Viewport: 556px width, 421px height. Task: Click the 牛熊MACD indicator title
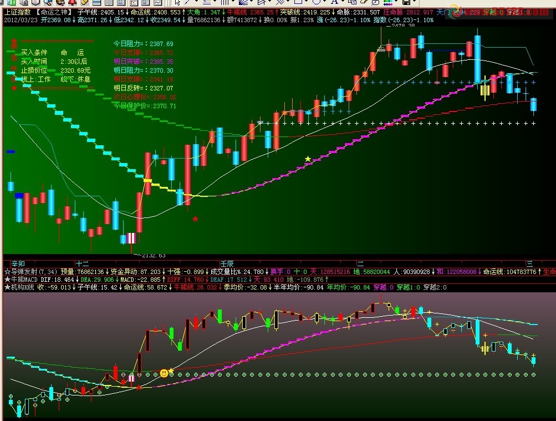click(x=21, y=280)
